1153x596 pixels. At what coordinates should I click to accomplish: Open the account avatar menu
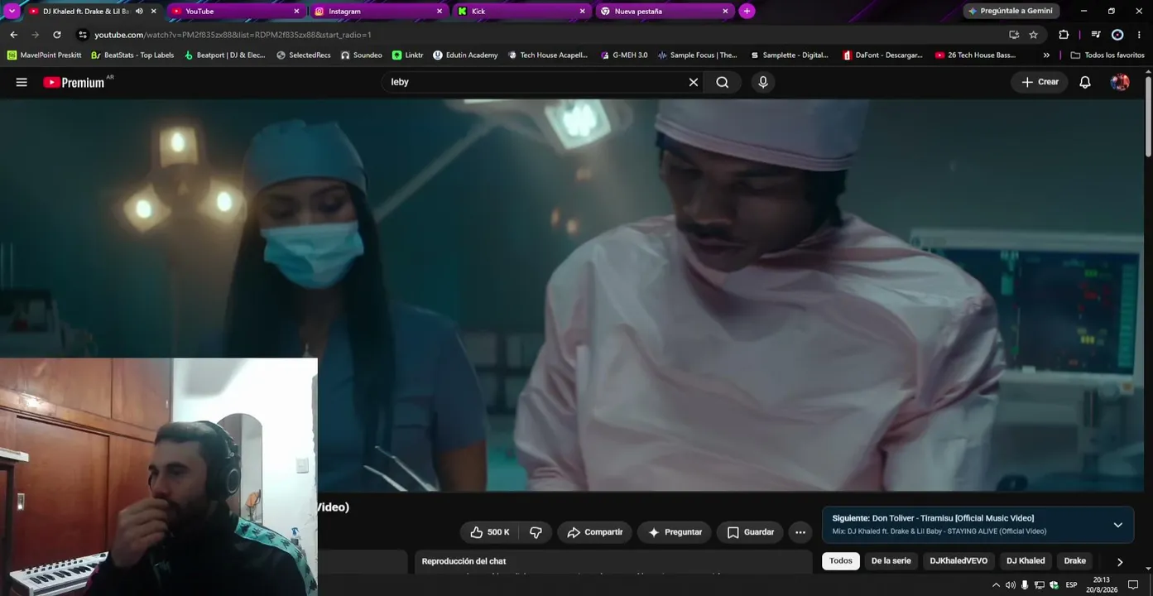click(1120, 82)
